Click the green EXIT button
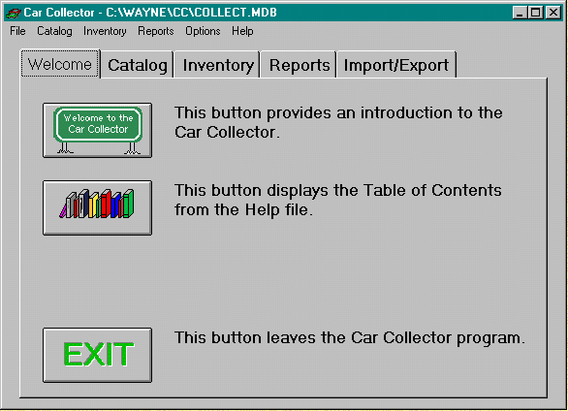568x411 pixels. pos(97,355)
